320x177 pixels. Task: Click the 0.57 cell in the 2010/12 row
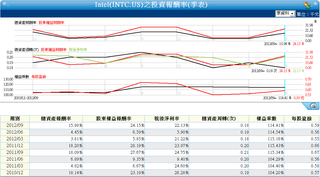302,173
